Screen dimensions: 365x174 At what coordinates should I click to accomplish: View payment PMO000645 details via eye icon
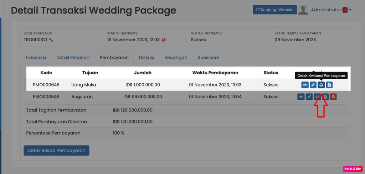point(305,85)
